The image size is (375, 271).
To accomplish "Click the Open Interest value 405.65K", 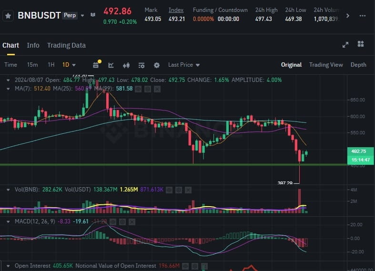I will click(x=63, y=266).
